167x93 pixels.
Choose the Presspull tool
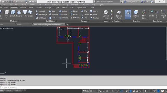click(x=40, y=11)
